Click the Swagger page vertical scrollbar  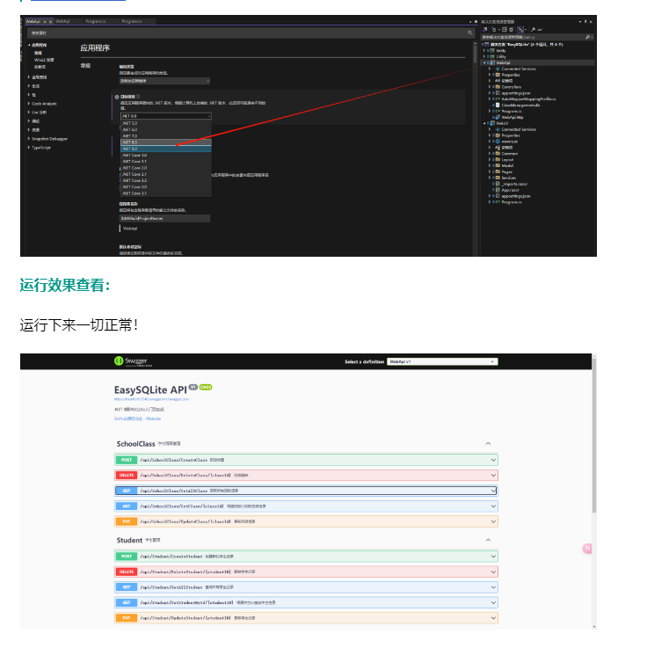click(593, 434)
